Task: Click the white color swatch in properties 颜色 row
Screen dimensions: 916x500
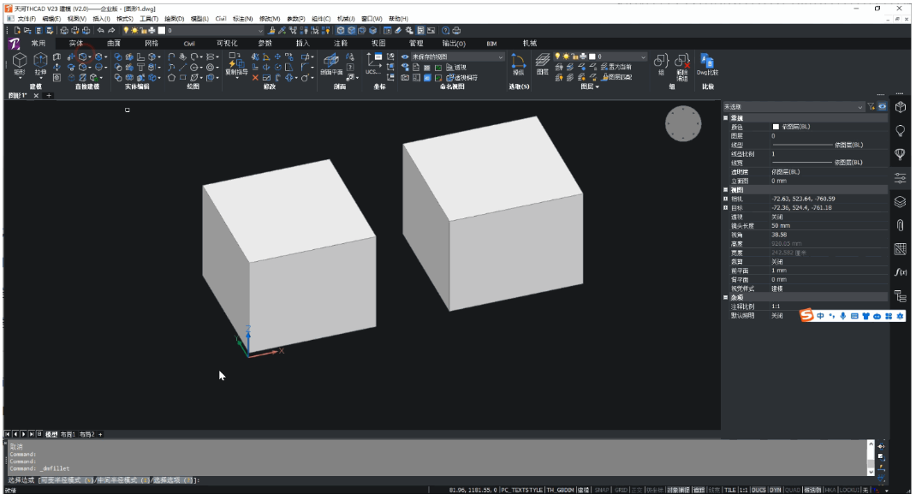Action: (x=776, y=127)
